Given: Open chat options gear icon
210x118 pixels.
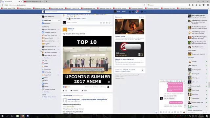Looking at the screenshot, I should tap(182, 81).
